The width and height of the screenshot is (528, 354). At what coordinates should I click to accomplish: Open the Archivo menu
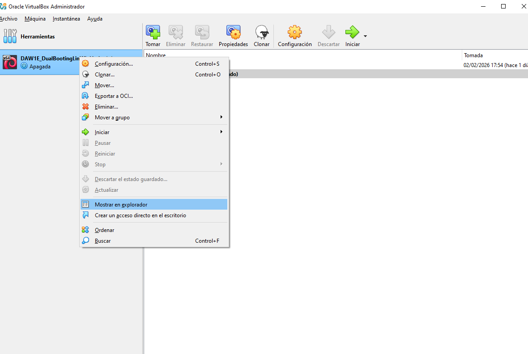[x=9, y=19]
